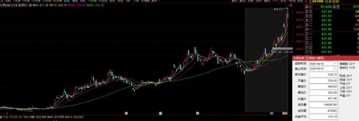359x121 pixels.
Task: Click the F10 company info button
Action: (276, 1)
